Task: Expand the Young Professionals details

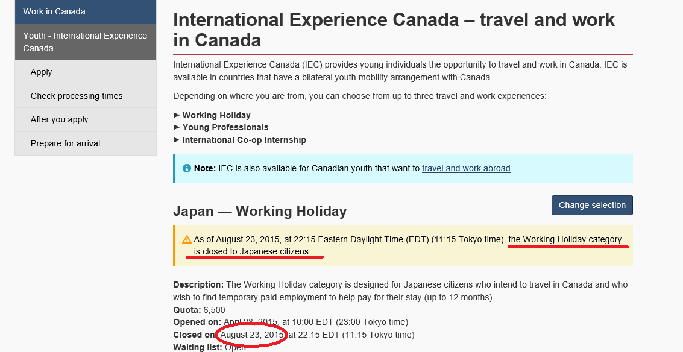Action: point(225,128)
